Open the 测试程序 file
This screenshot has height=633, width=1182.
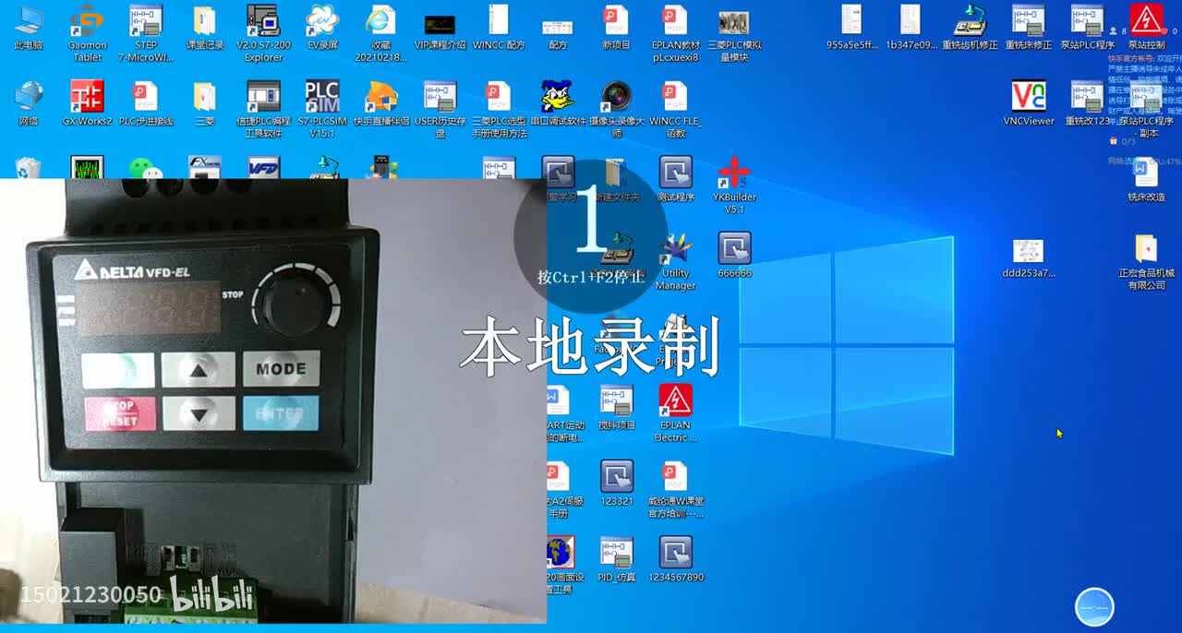675,179
